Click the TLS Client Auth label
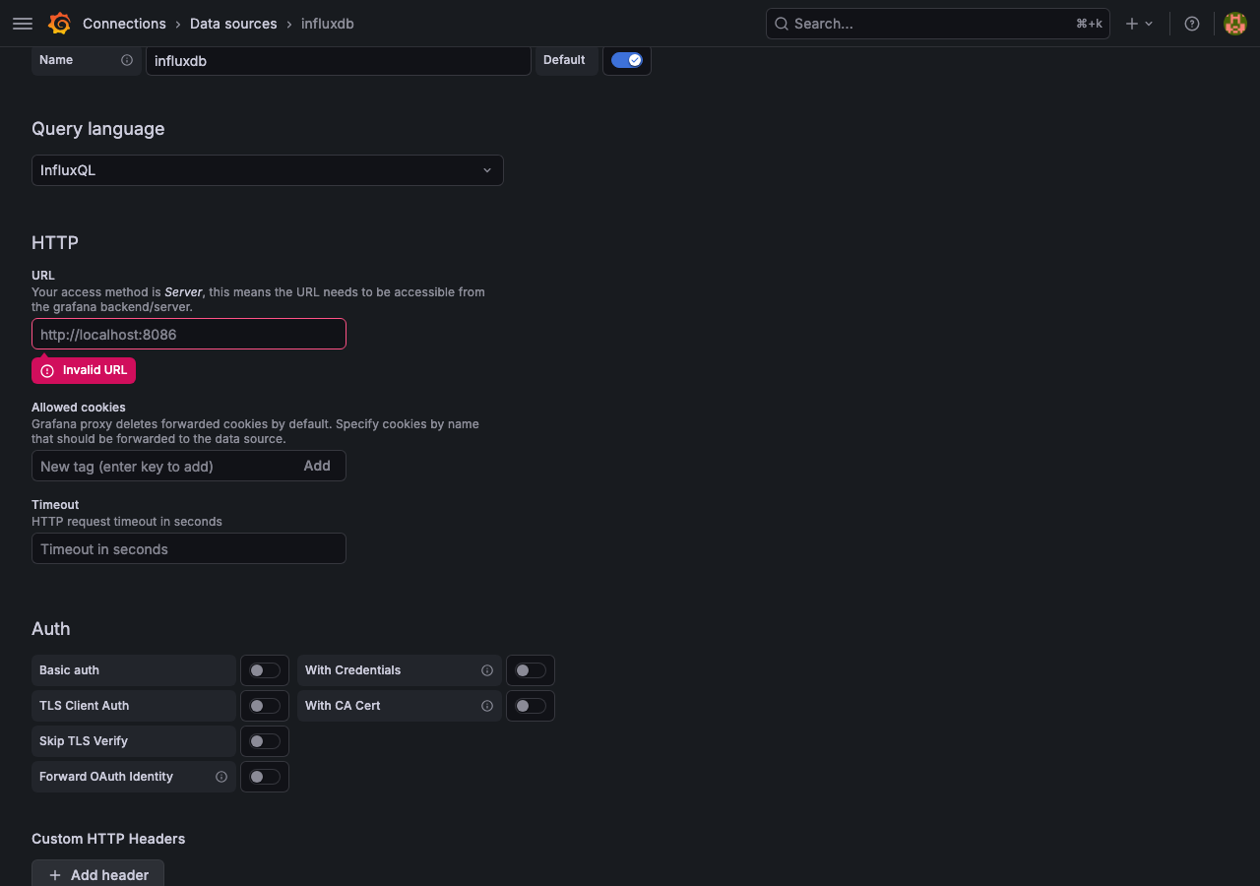This screenshot has width=1260, height=886. pyautogui.click(x=84, y=706)
